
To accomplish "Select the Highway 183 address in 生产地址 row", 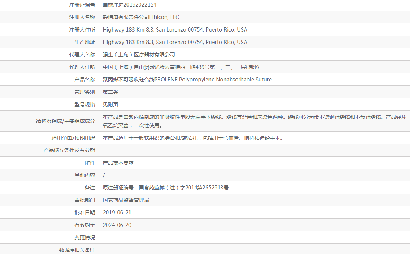I will coord(175,42).
